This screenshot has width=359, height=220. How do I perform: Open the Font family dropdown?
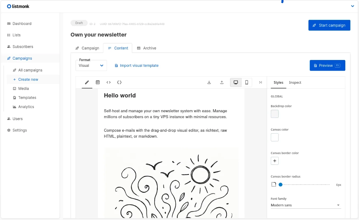pos(306,205)
